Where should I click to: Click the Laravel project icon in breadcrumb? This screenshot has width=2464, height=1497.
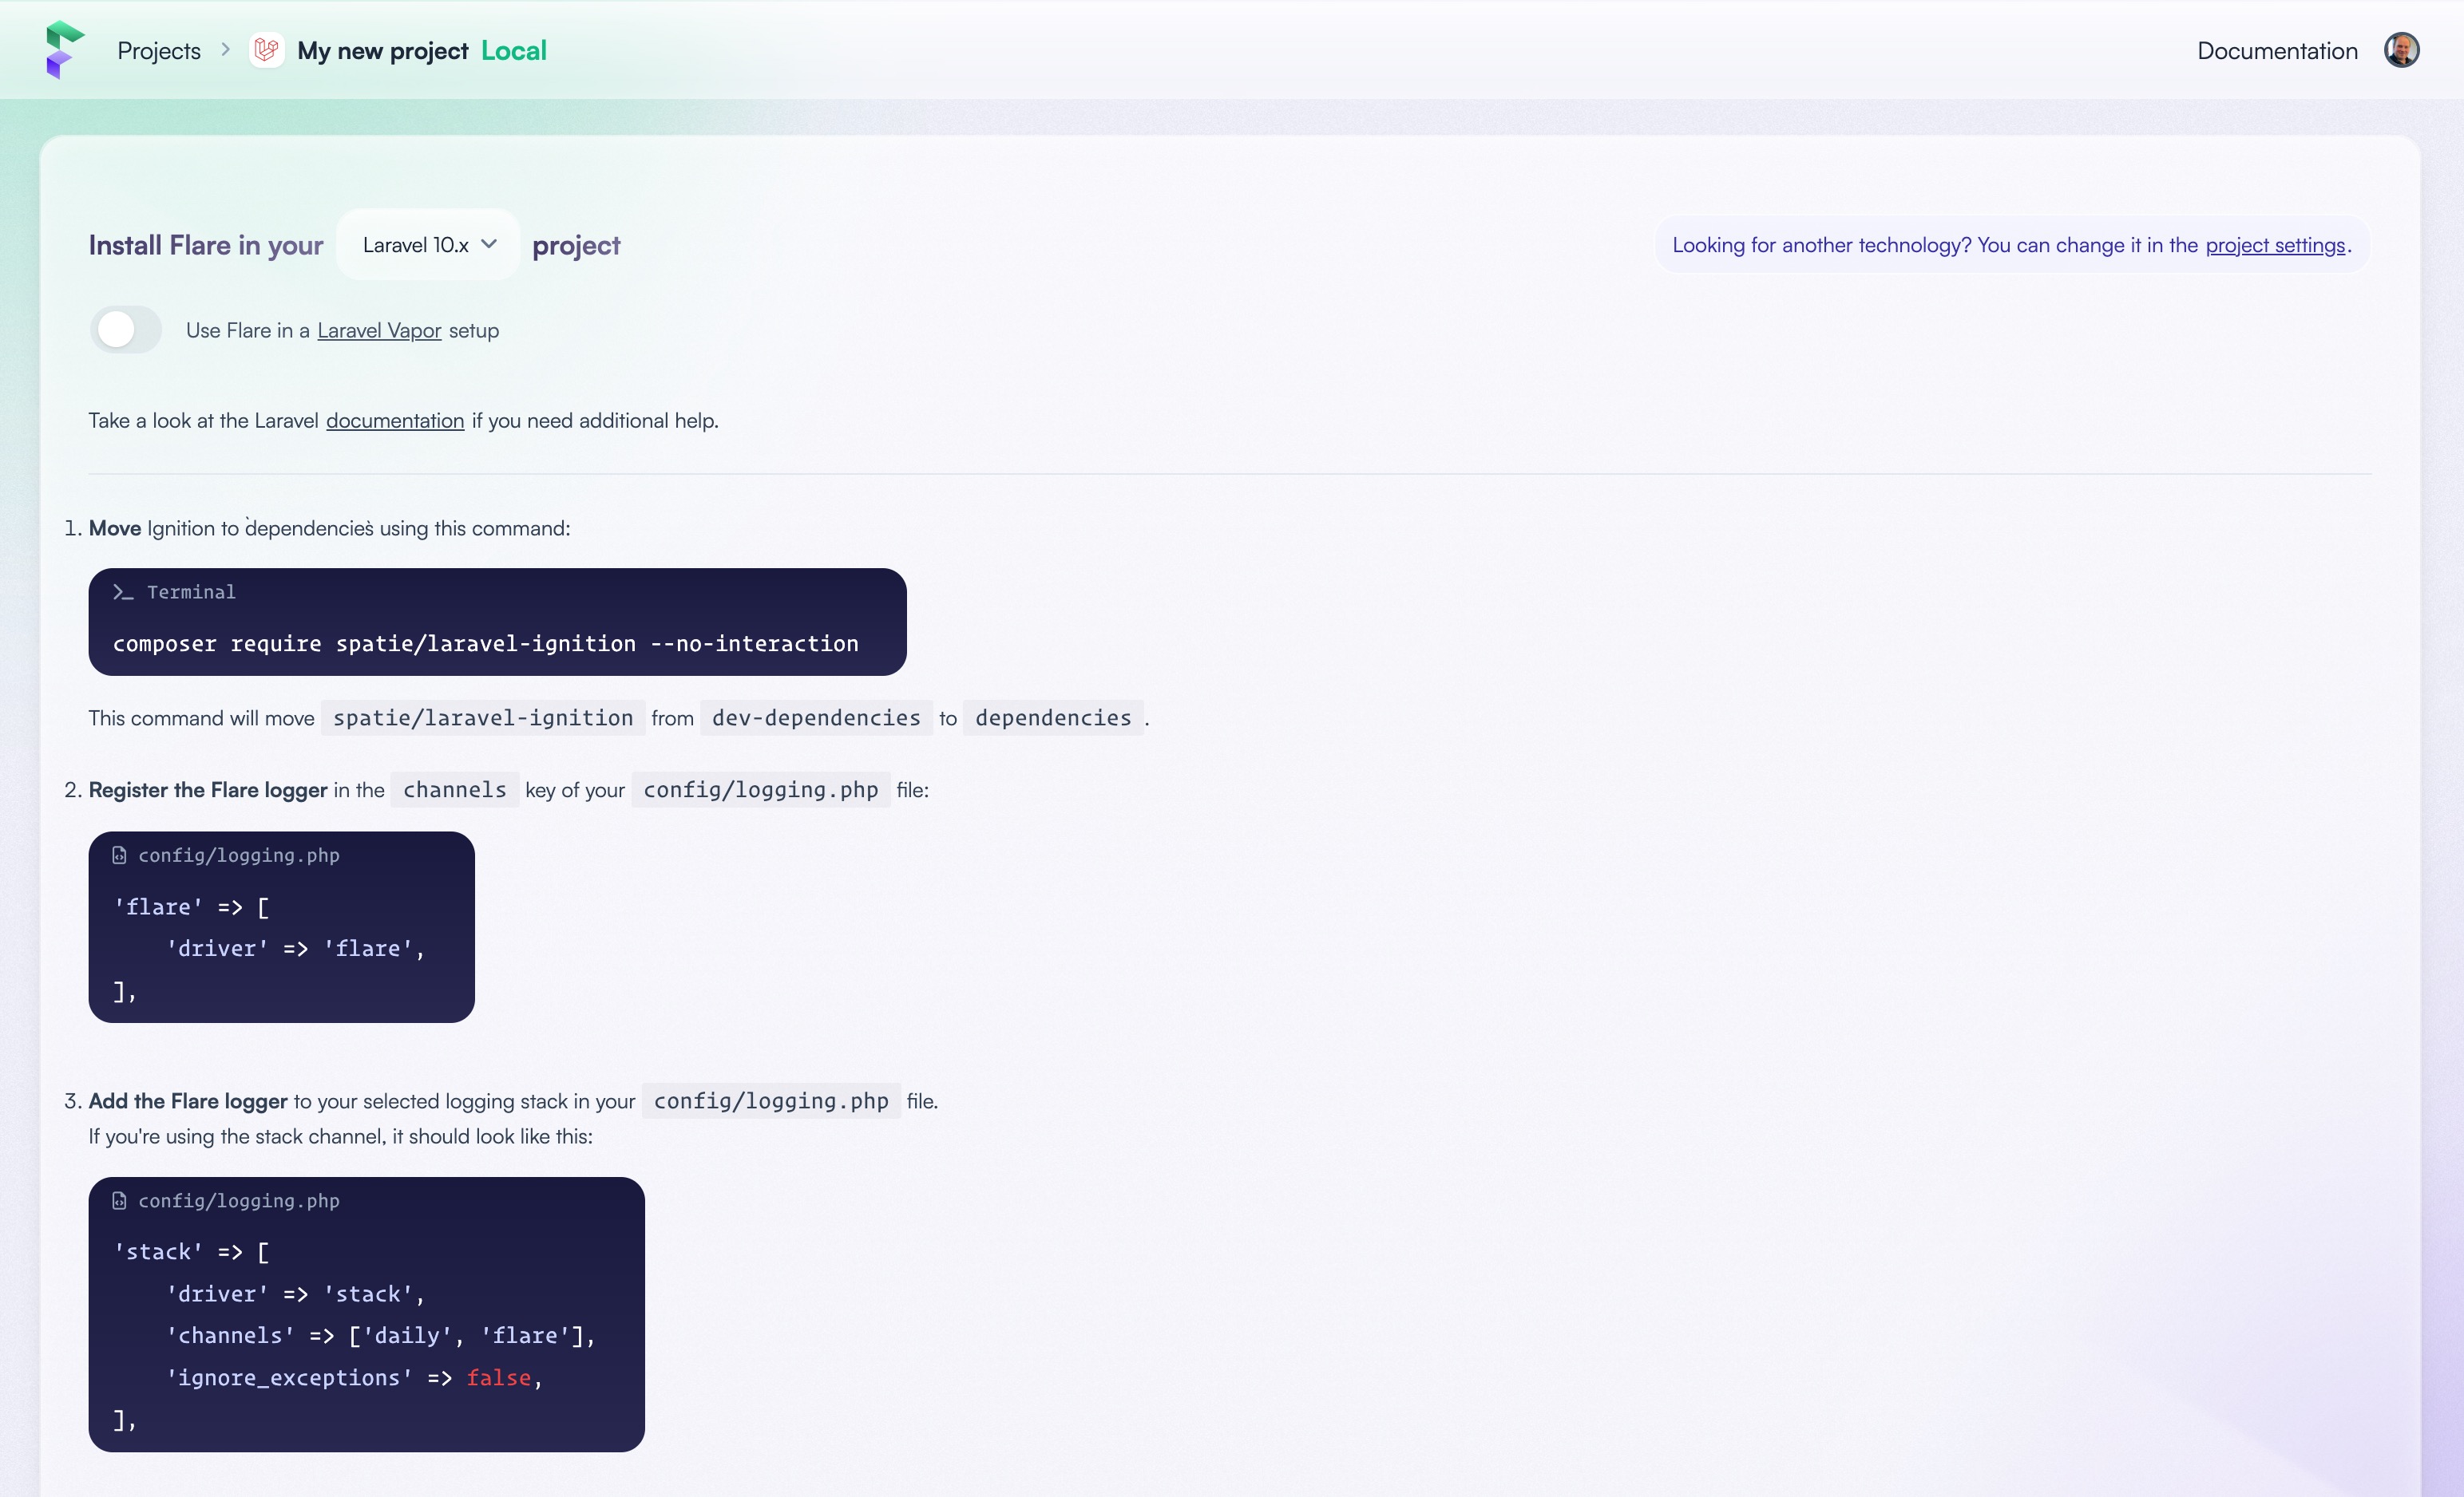click(x=266, y=50)
